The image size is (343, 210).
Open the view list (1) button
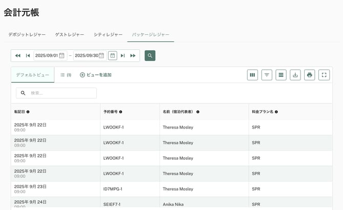66,75
